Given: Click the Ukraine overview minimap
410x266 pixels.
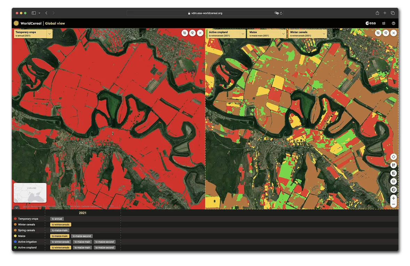Looking at the screenshot, I should (30, 193).
